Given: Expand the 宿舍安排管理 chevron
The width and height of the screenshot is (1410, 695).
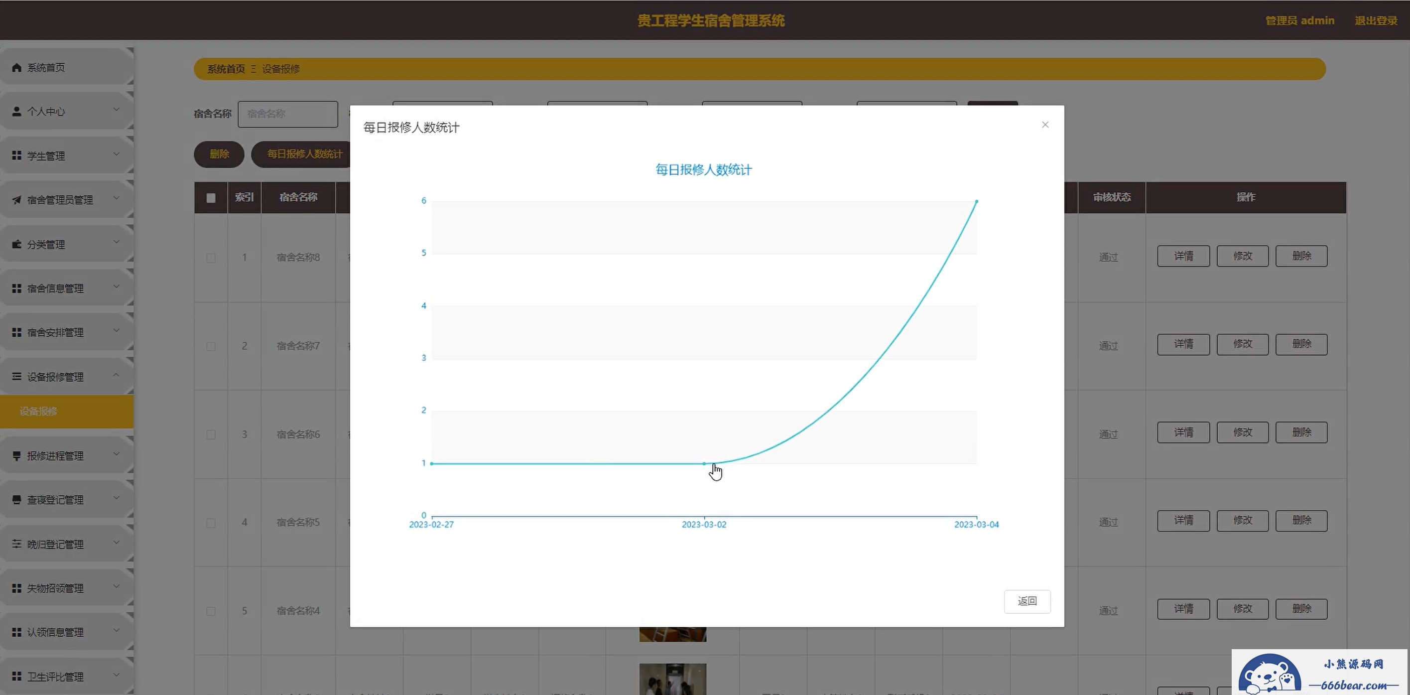Looking at the screenshot, I should tap(116, 330).
